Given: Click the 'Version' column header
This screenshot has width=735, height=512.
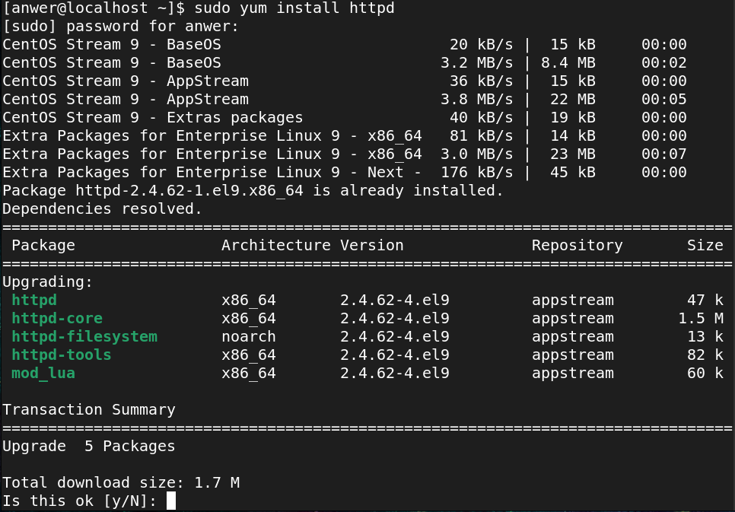Looking at the screenshot, I should [x=372, y=246].
